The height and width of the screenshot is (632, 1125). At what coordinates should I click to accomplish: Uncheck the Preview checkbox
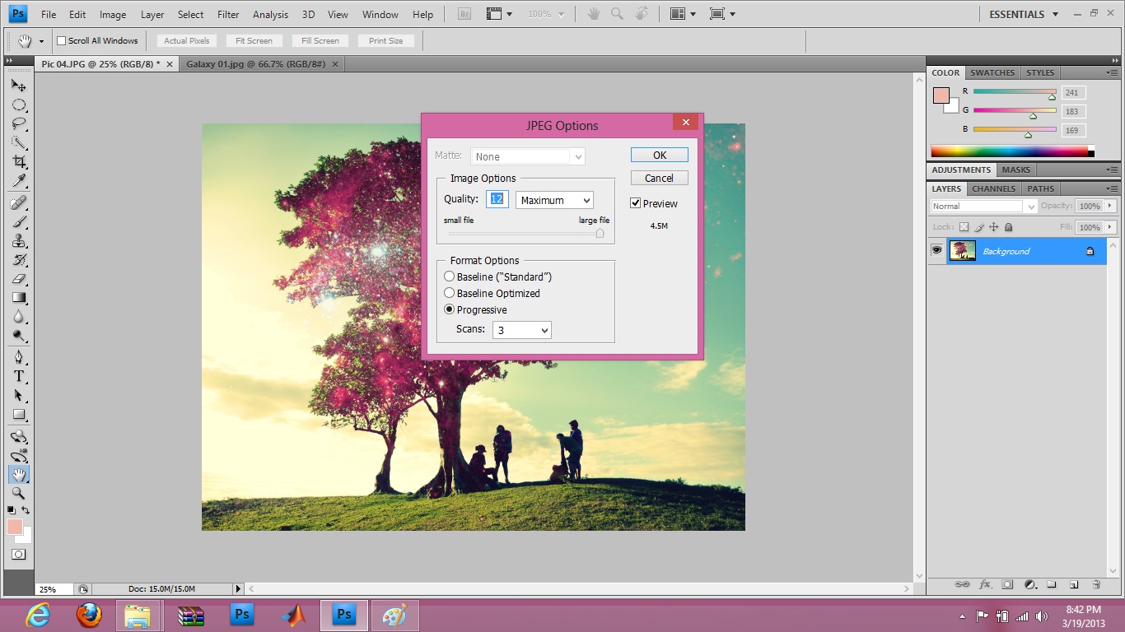tap(635, 203)
